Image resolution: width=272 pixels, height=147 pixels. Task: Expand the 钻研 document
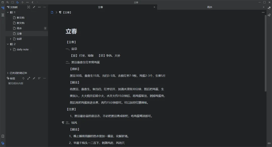click(10, 39)
